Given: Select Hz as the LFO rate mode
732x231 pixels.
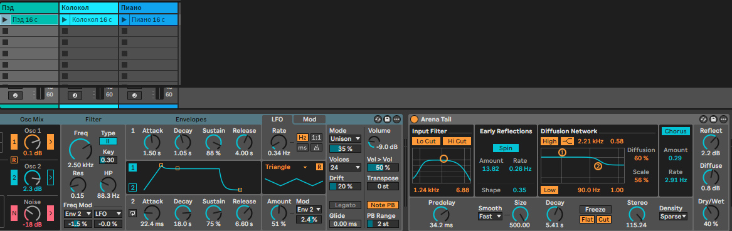Looking at the screenshot, I should tap(302, 138).
